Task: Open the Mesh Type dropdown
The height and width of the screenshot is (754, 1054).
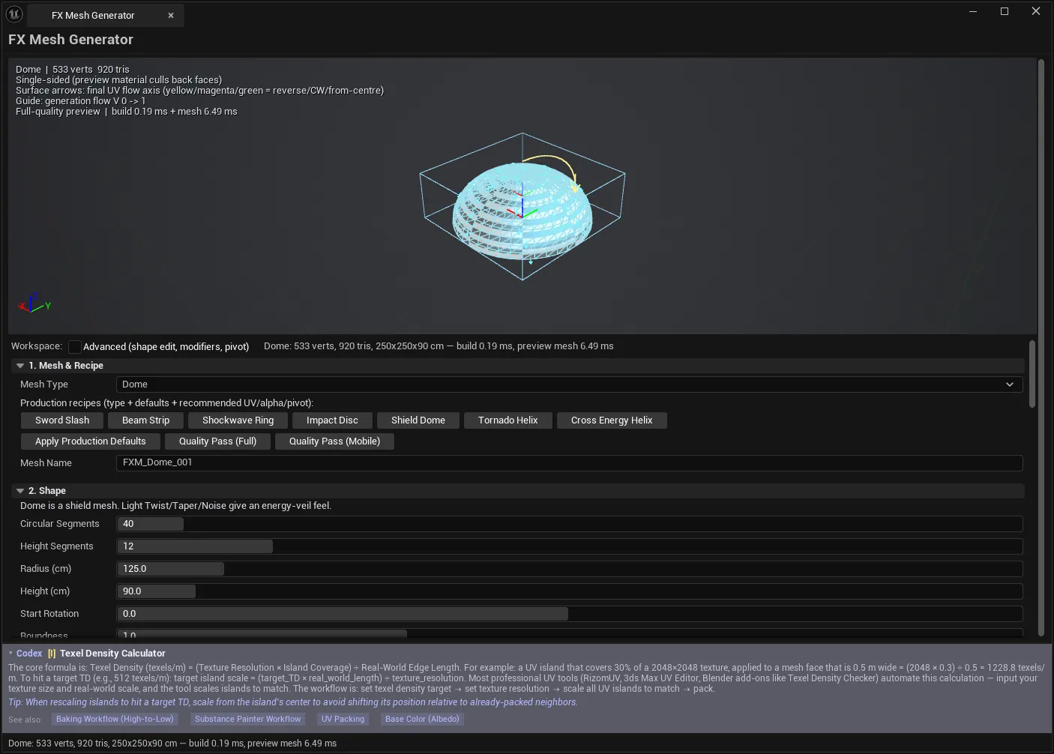Action: 569,384
